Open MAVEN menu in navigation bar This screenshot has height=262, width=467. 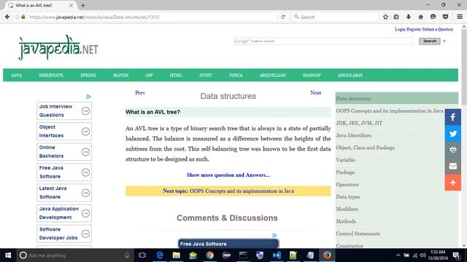[x=120, y=75]
